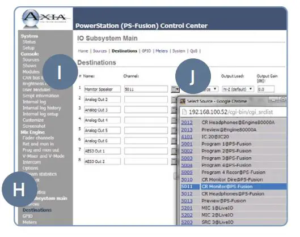Open source list browser for Analog Out 6
Viewport: 300px width, 237px height.
click(174, 141)
